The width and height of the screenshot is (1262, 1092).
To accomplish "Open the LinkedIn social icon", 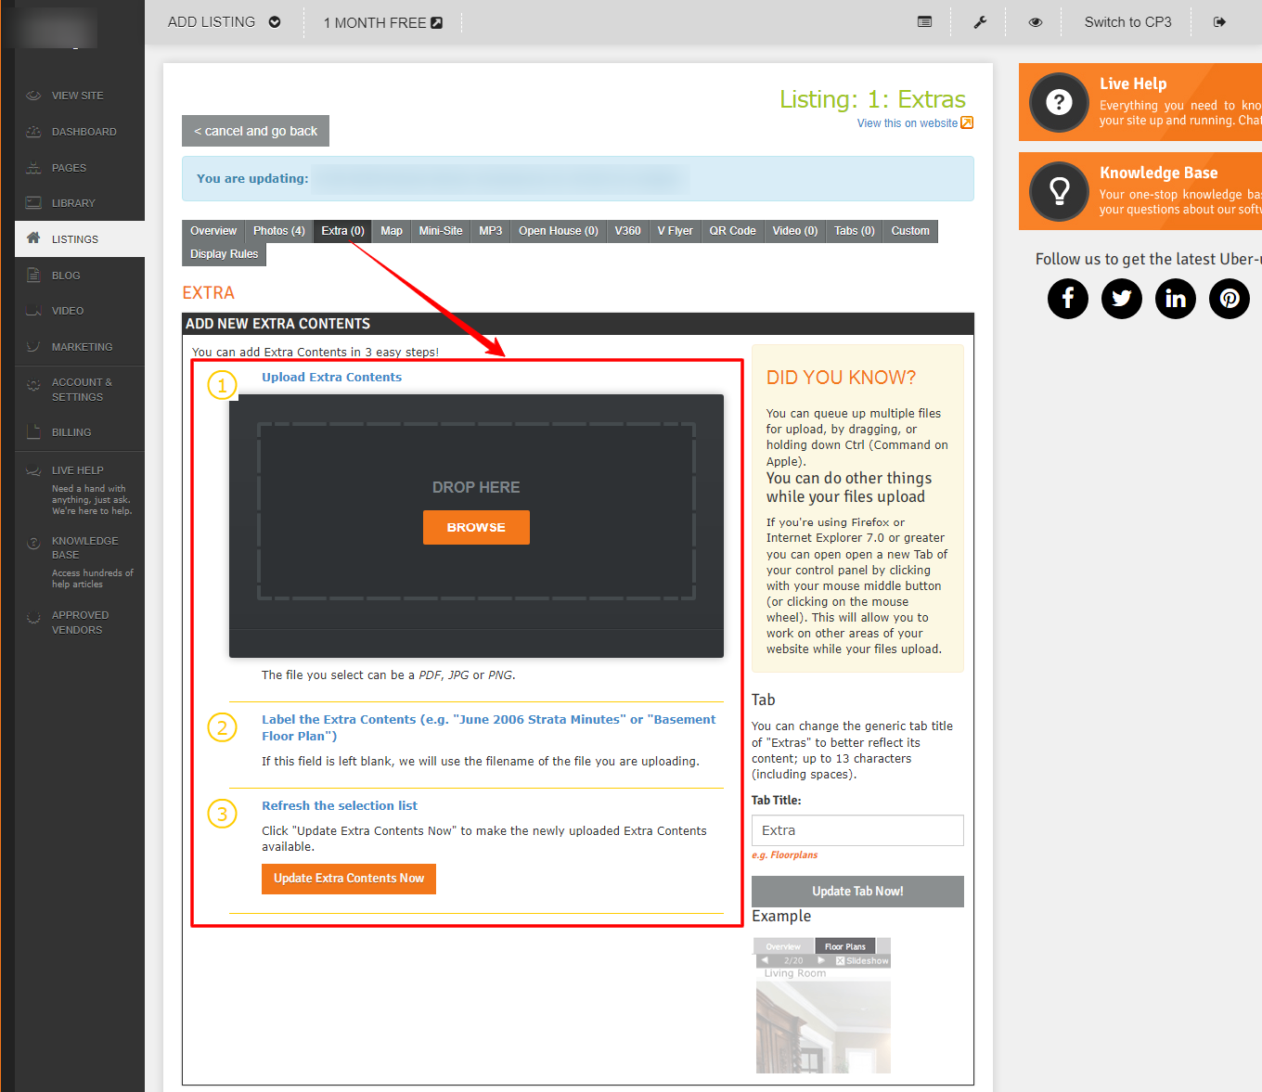I will tap(1176, 299).
